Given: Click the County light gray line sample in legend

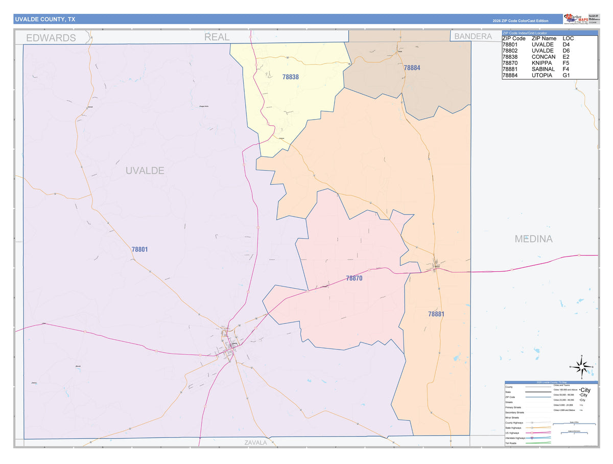Looking at the screenshot, I should [x=538, y=387].
